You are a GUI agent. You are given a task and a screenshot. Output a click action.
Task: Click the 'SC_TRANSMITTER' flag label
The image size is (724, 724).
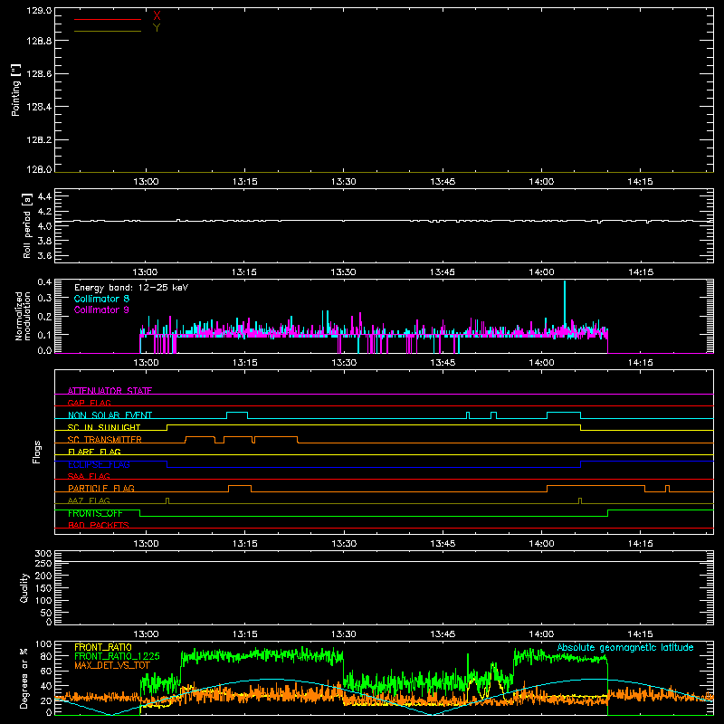pyautogui.click(x=104, y=440)
